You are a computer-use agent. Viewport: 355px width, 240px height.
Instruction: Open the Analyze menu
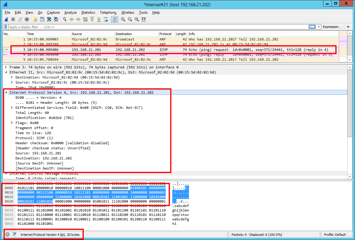tap(70, 12)
